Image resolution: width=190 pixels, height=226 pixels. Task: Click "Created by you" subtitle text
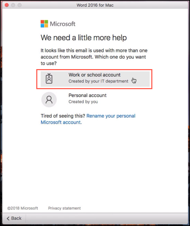click(83, 102)
